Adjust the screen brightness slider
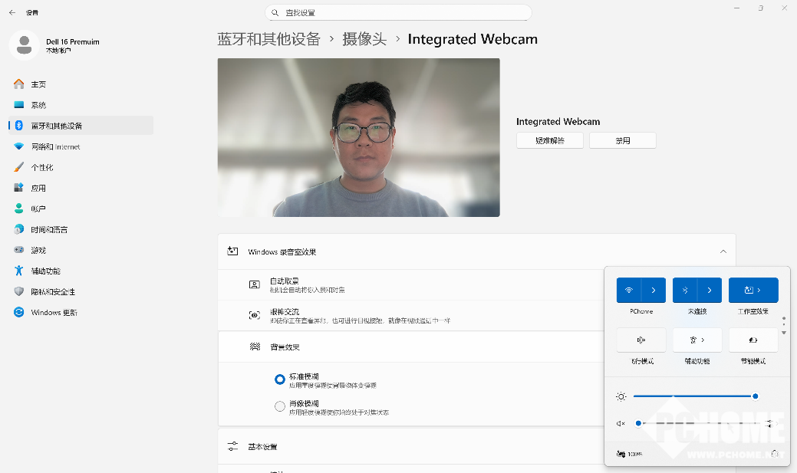The width and height of the screenshot is (797, 473). tap(693, 396)
